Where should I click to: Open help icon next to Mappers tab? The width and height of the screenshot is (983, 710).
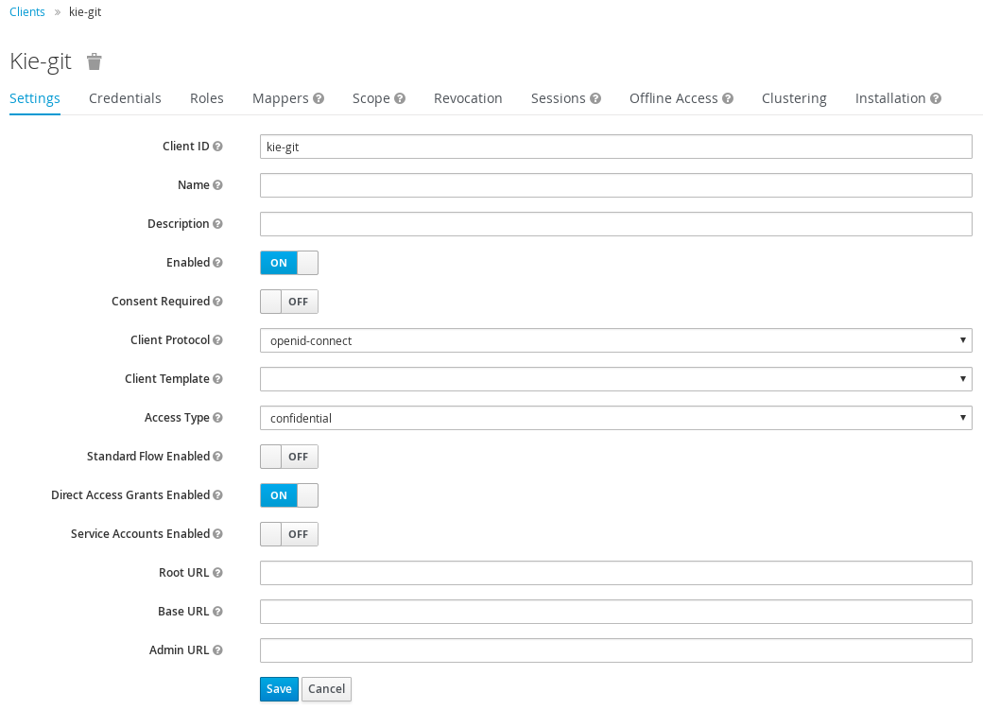(319, 98)
